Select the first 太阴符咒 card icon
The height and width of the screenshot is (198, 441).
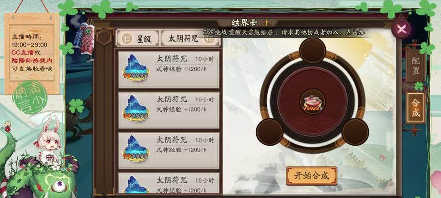coord(136,68)
